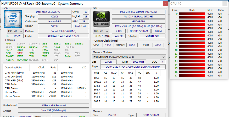
Task: Click the Socket R3 (LGA2011-3) platform field
Action: click(x=63, y=31)
